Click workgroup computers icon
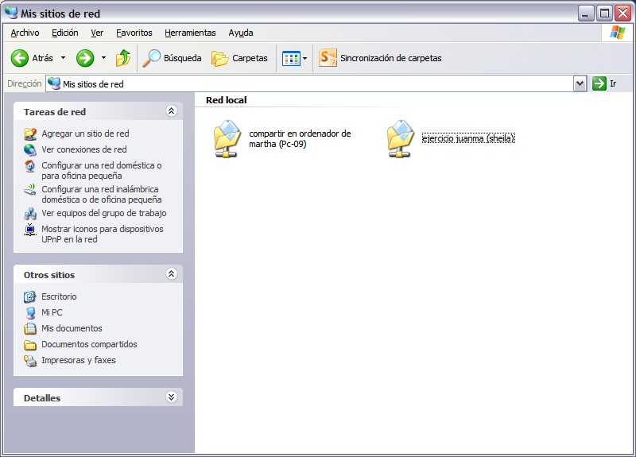 (x=30, y=213)
